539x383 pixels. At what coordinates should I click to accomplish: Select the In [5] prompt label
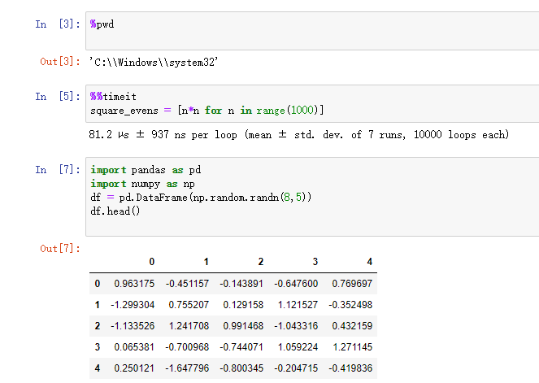click(x=58, y=97)
